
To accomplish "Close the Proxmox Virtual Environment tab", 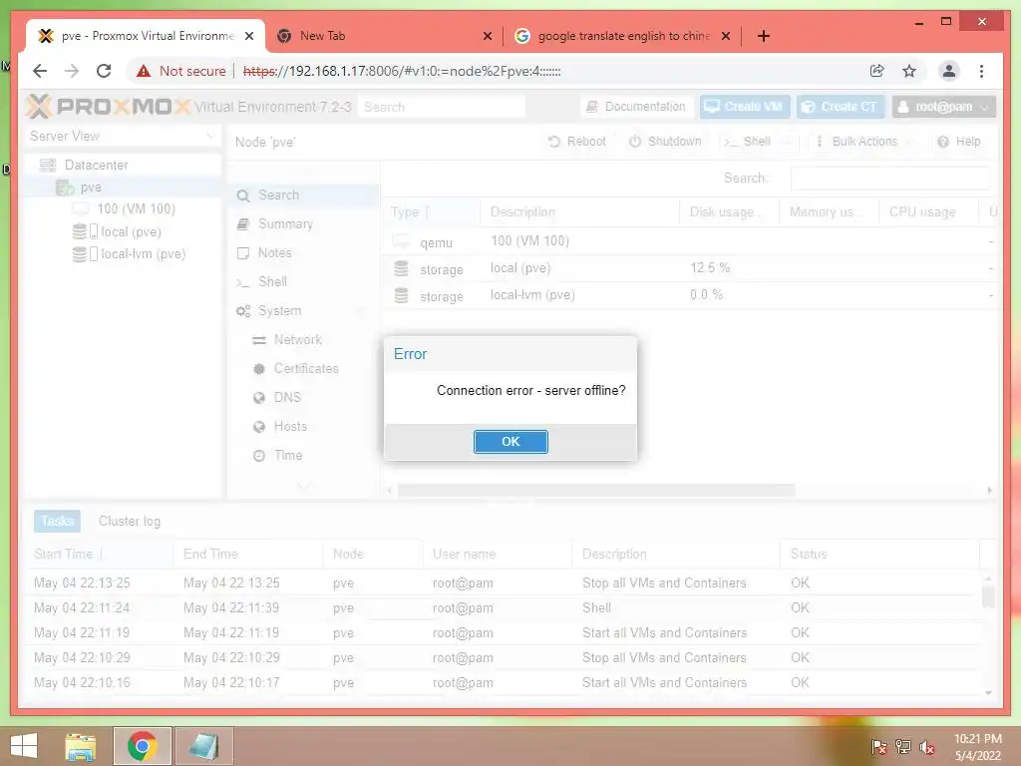I will (x=248, y=36).
